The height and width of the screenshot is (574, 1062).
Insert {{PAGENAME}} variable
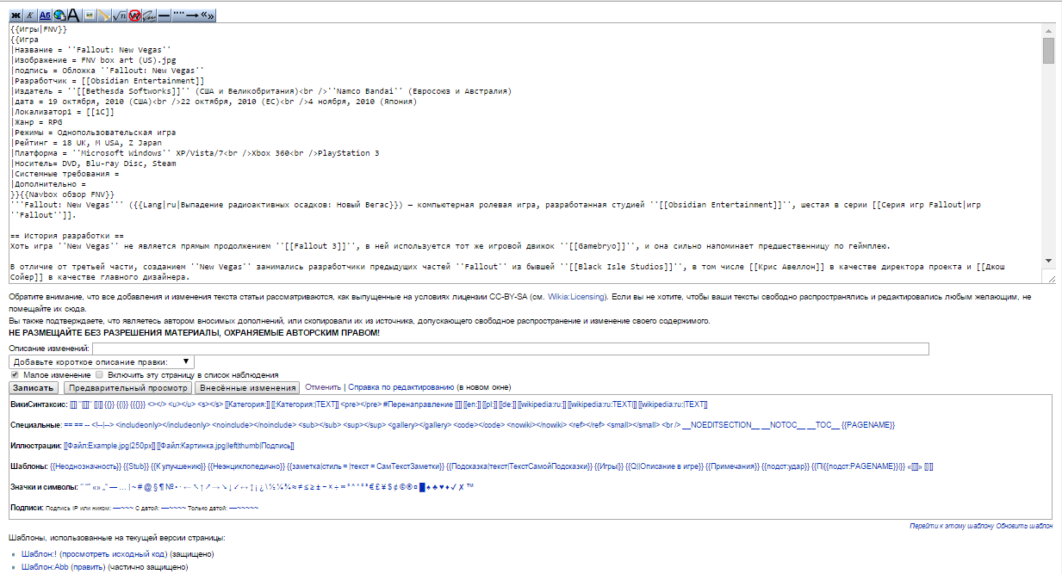click(868, 425)
